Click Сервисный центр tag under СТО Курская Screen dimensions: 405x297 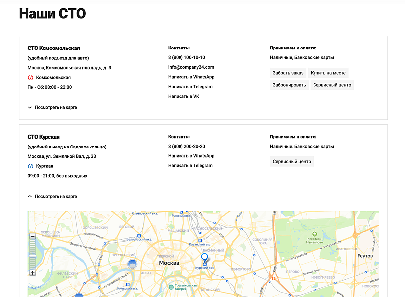pos(292,162)
